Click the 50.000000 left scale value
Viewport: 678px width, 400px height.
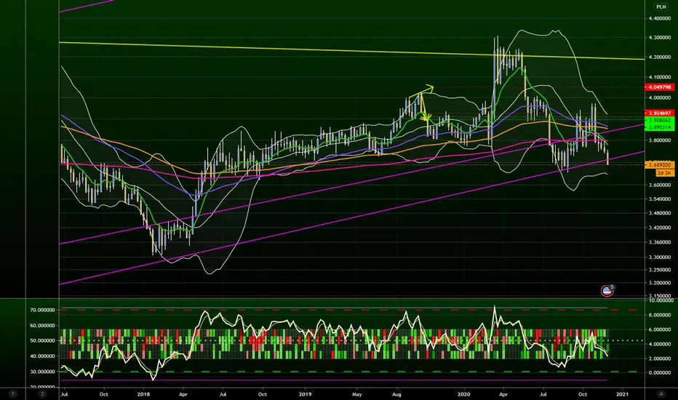click(x=42, y=341)
